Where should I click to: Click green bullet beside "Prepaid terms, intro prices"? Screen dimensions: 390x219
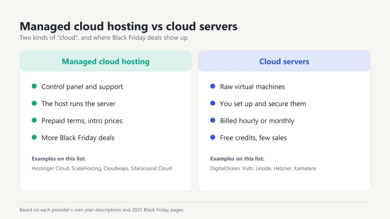coord(34,120)
